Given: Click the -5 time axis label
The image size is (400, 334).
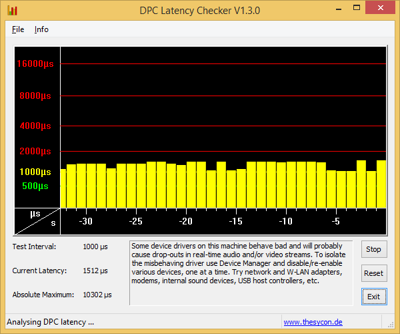Looking at the screenshot, I should click(336, 221).
